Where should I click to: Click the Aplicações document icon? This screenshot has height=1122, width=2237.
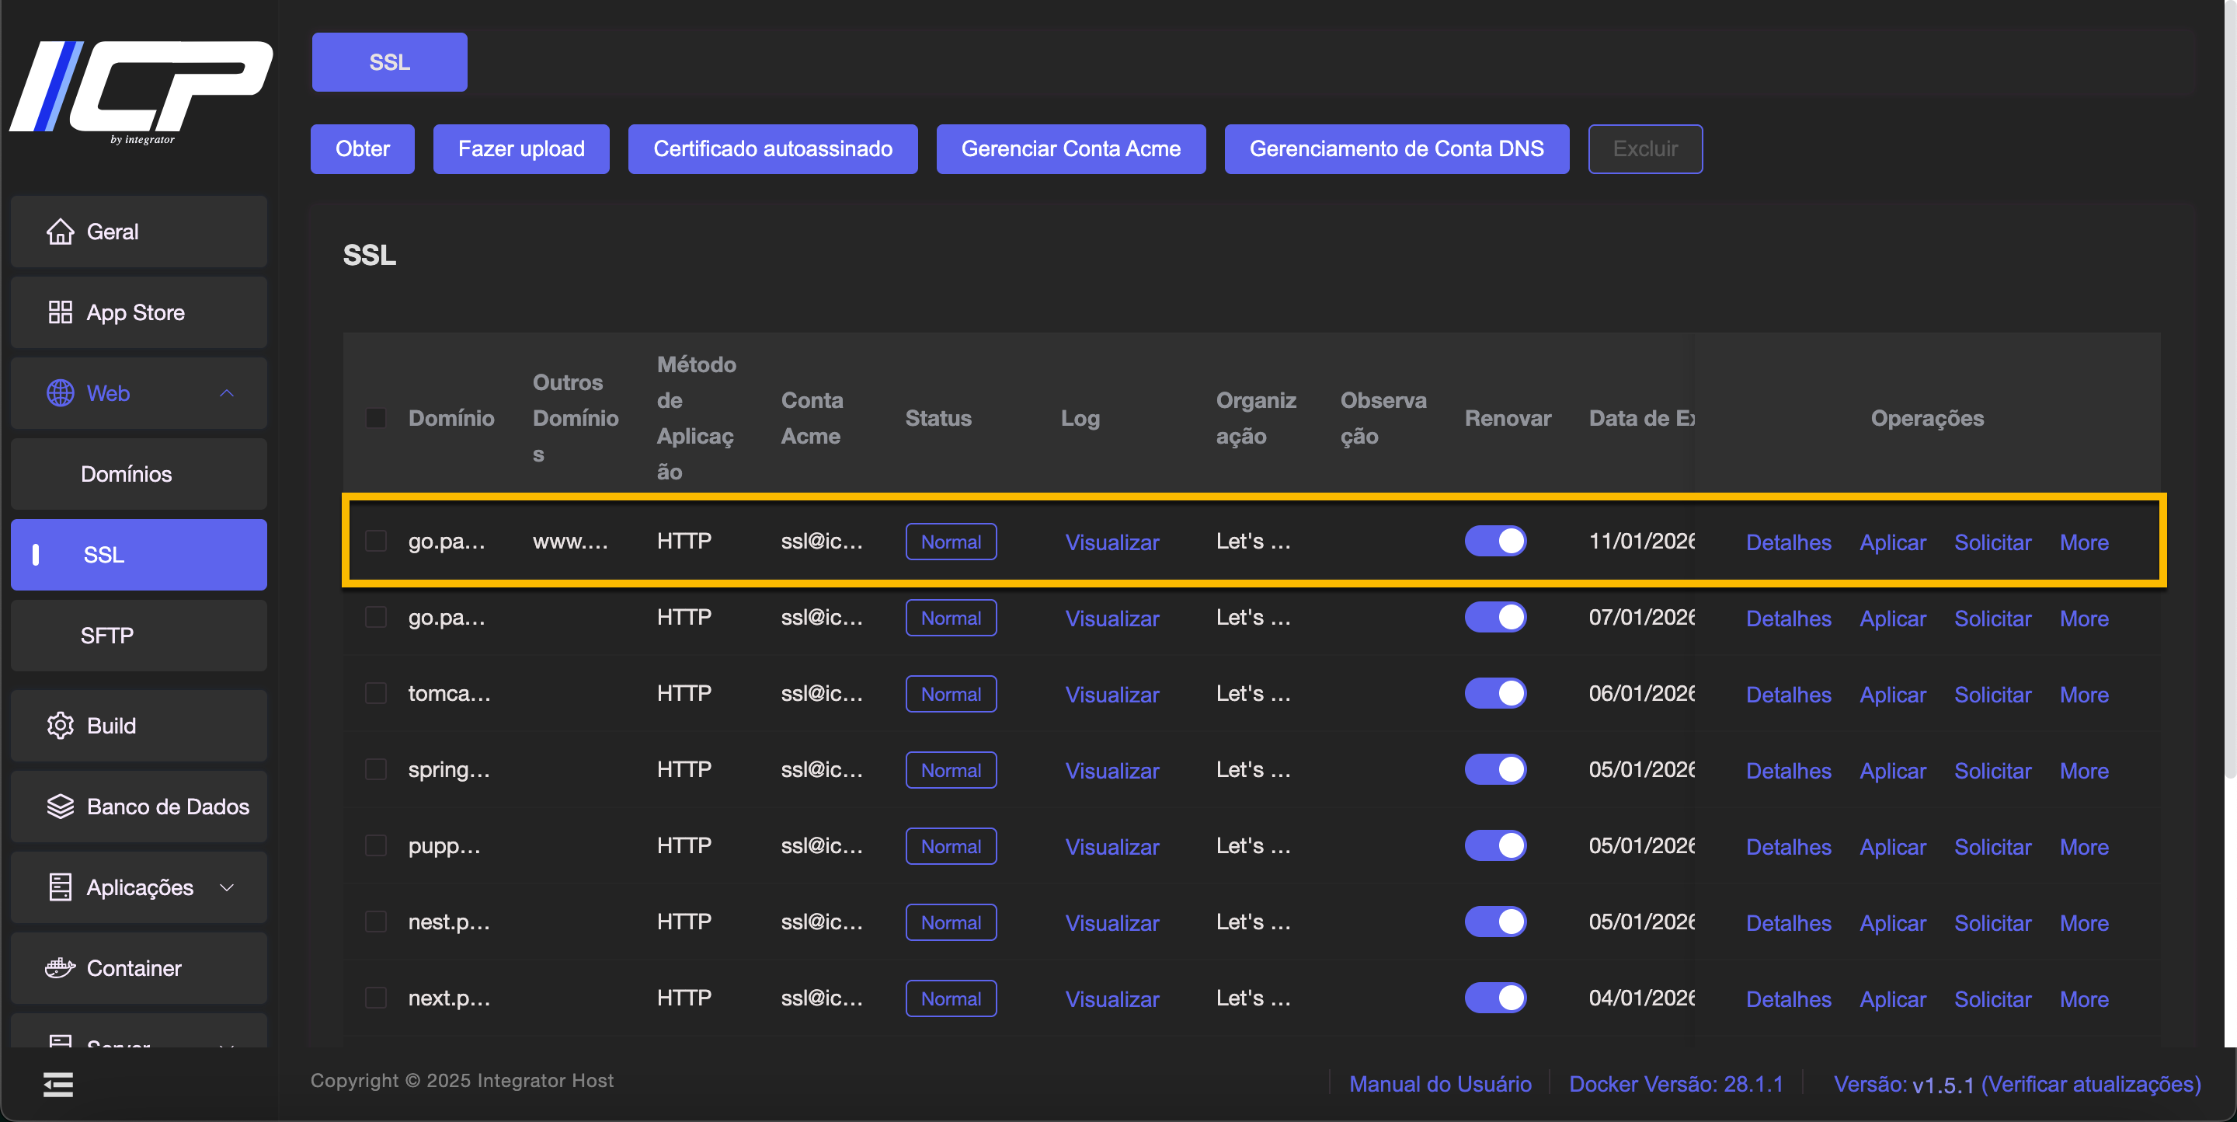pyautogui.click(x=60, y=887)
